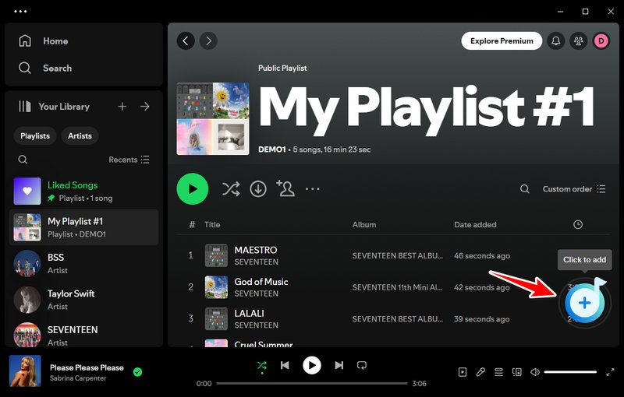Screen dimensions: 624x397
Task: Open Please Please Please song title
Action: tap(87, 367)
